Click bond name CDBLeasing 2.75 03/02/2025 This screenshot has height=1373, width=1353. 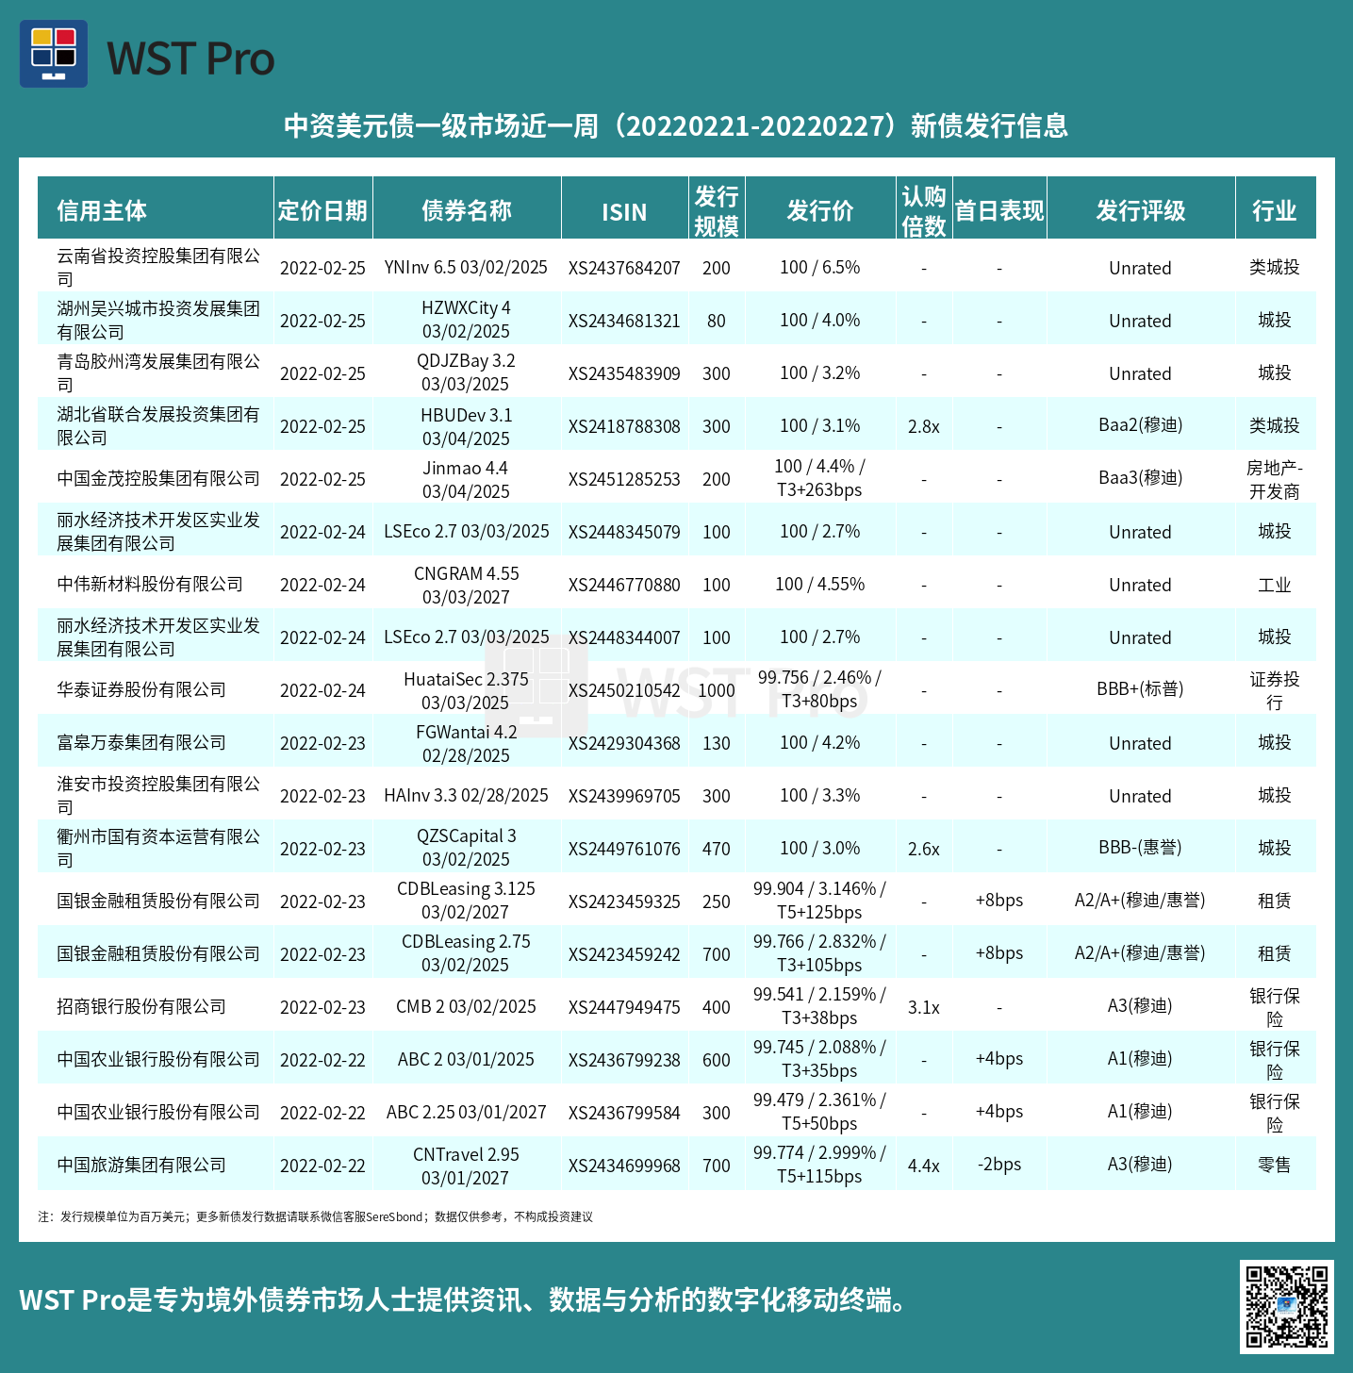click(466, 953)
